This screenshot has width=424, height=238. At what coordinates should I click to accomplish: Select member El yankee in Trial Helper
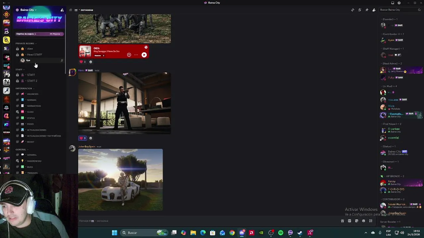click(401, 130)
